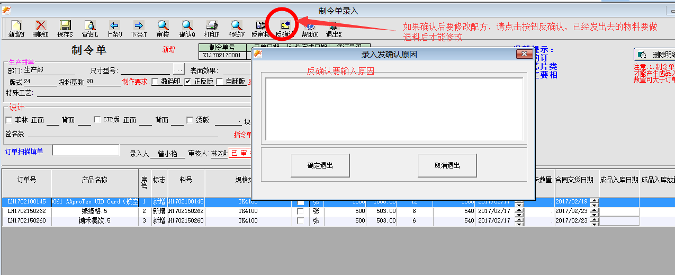Click the 删除D delete toolbar icon
Screen dimensions: 675x275
[41, 29]
